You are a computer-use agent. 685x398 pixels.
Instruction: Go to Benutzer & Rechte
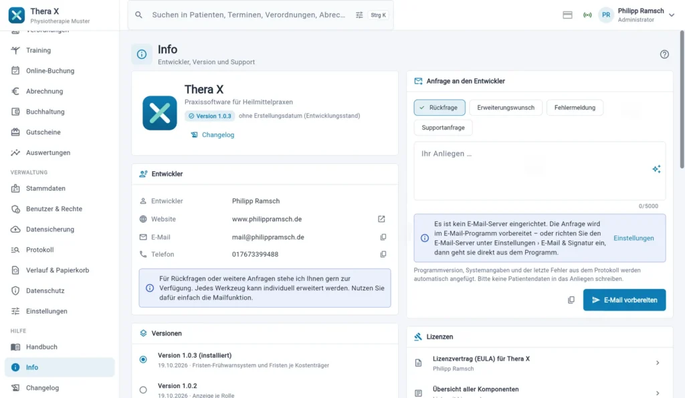click(60, 209)
